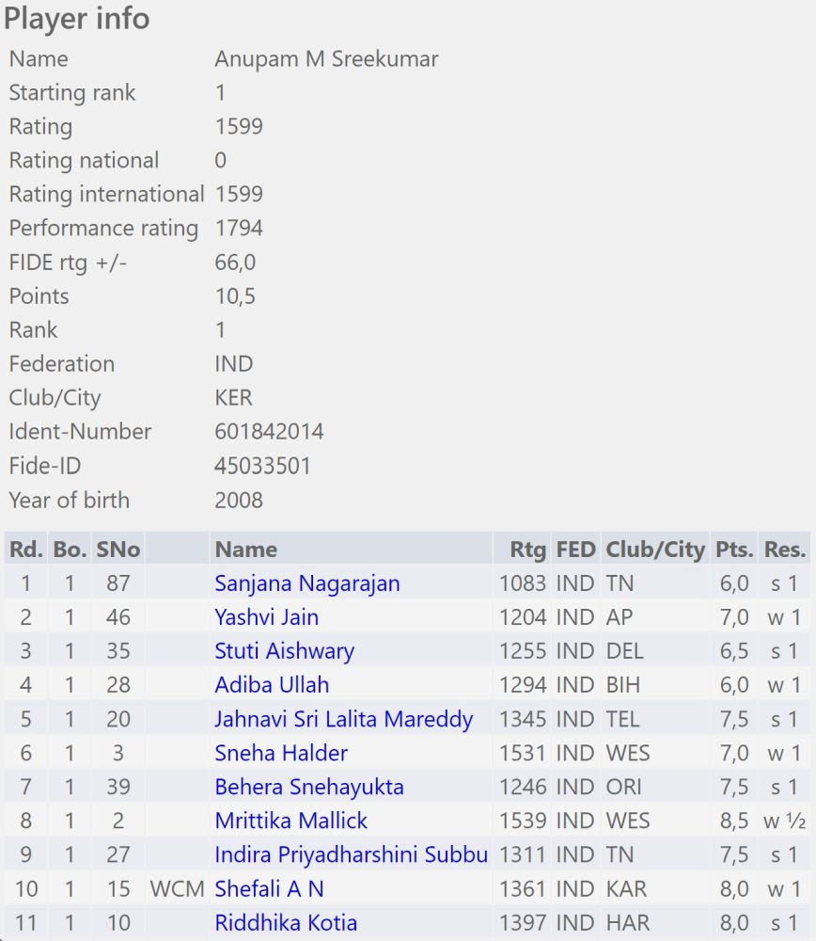Image resolution: width=816 pixels, height=941 pixels.
Task: Open Behera Snehayukta's player details
Action: coord(309,787)
